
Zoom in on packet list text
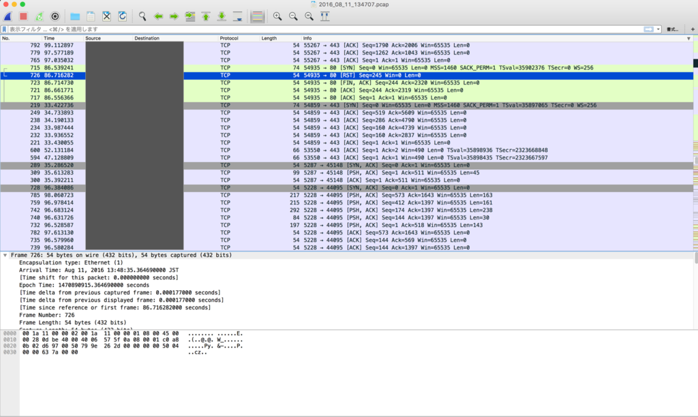click(277, 16)
